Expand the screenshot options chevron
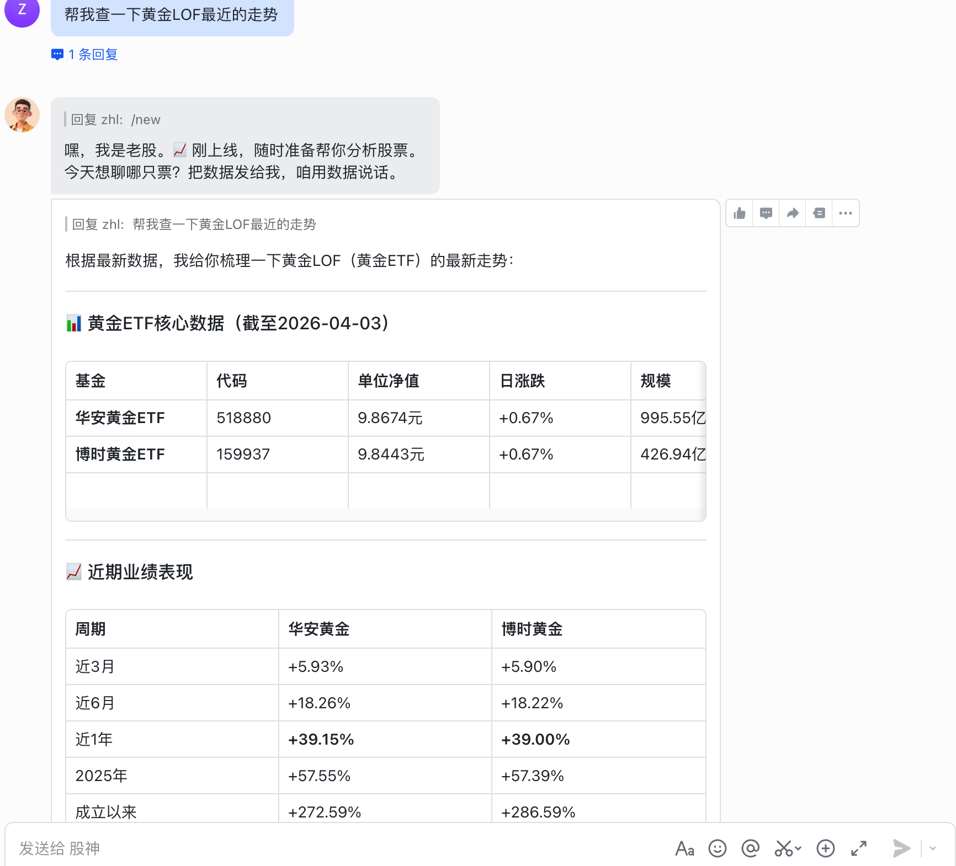 pyautogui.click(x=798, y=848)
